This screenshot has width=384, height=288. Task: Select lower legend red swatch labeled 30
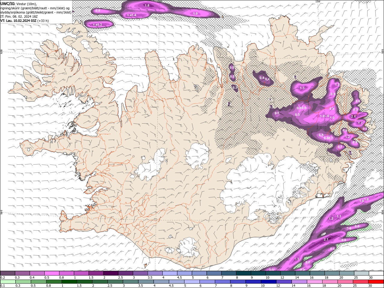pos(376,282)
